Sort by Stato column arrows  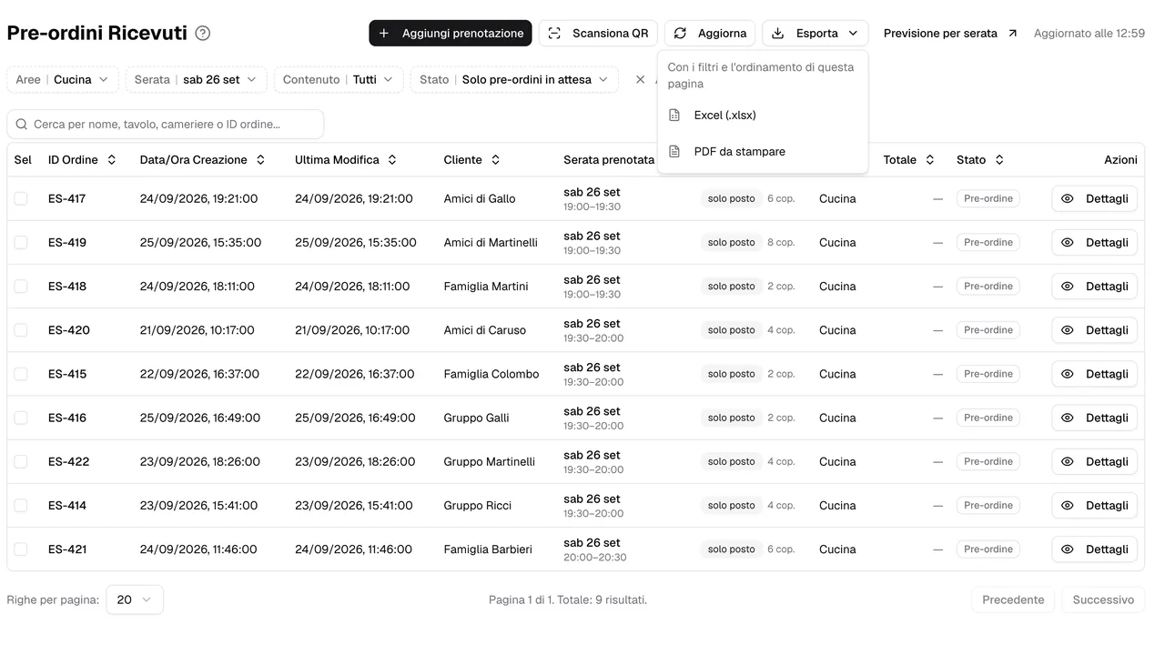tap(999, 160)
